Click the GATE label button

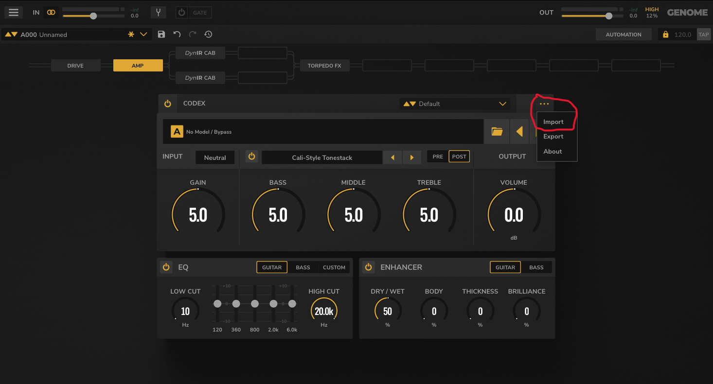(200, 13)
